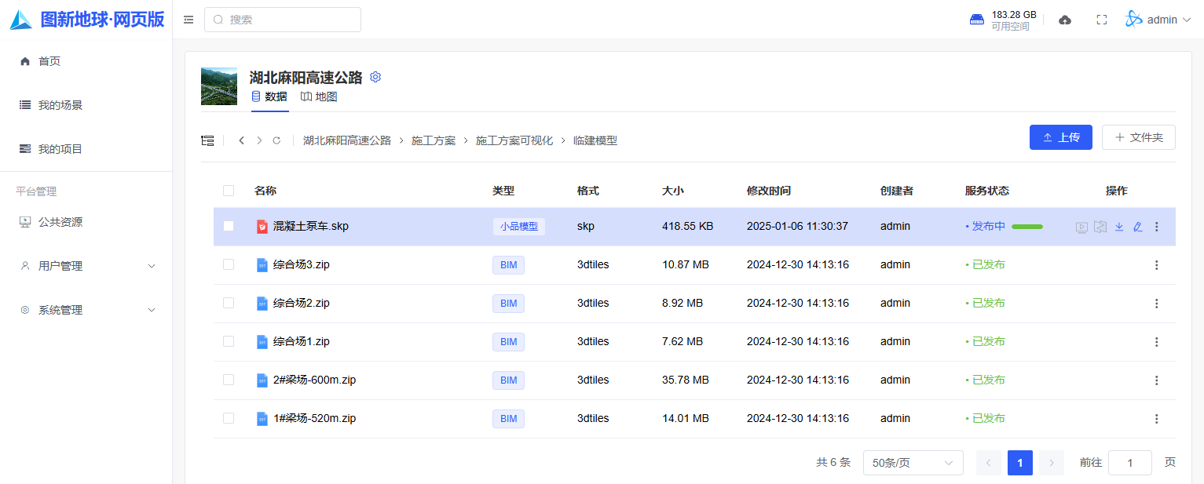Focus the 搜索 search field
This screenshot has height=484, width=1204.
[283, 20]
